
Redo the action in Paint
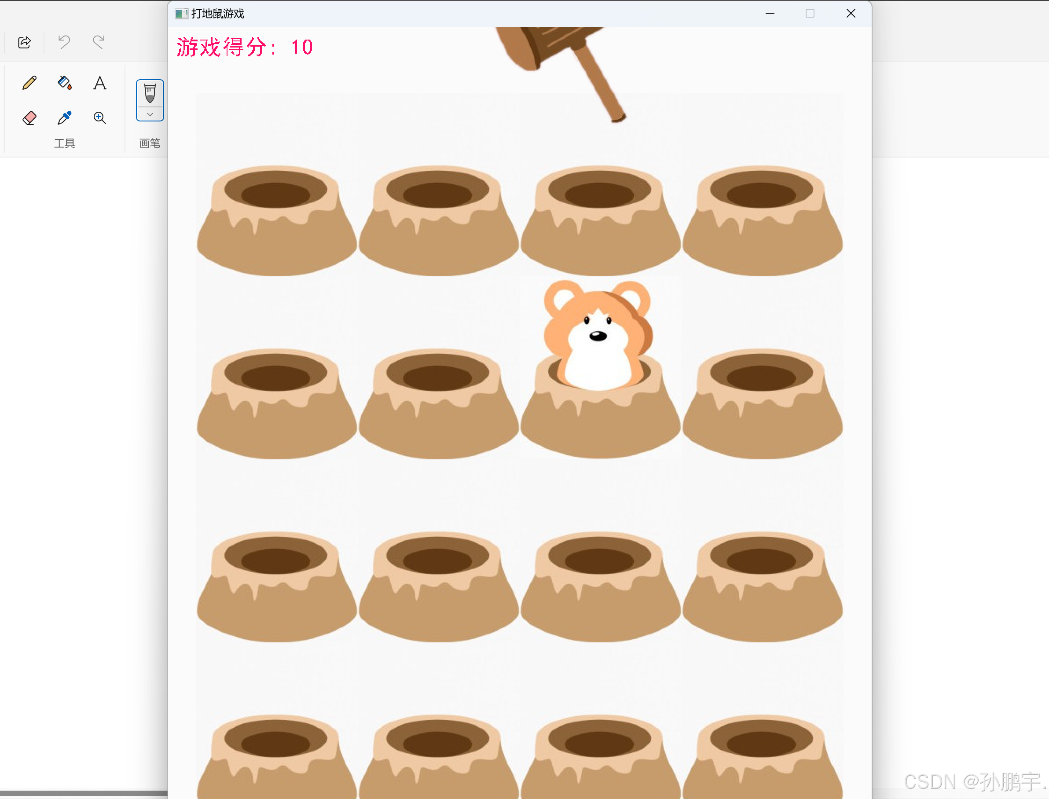point(99,42)
